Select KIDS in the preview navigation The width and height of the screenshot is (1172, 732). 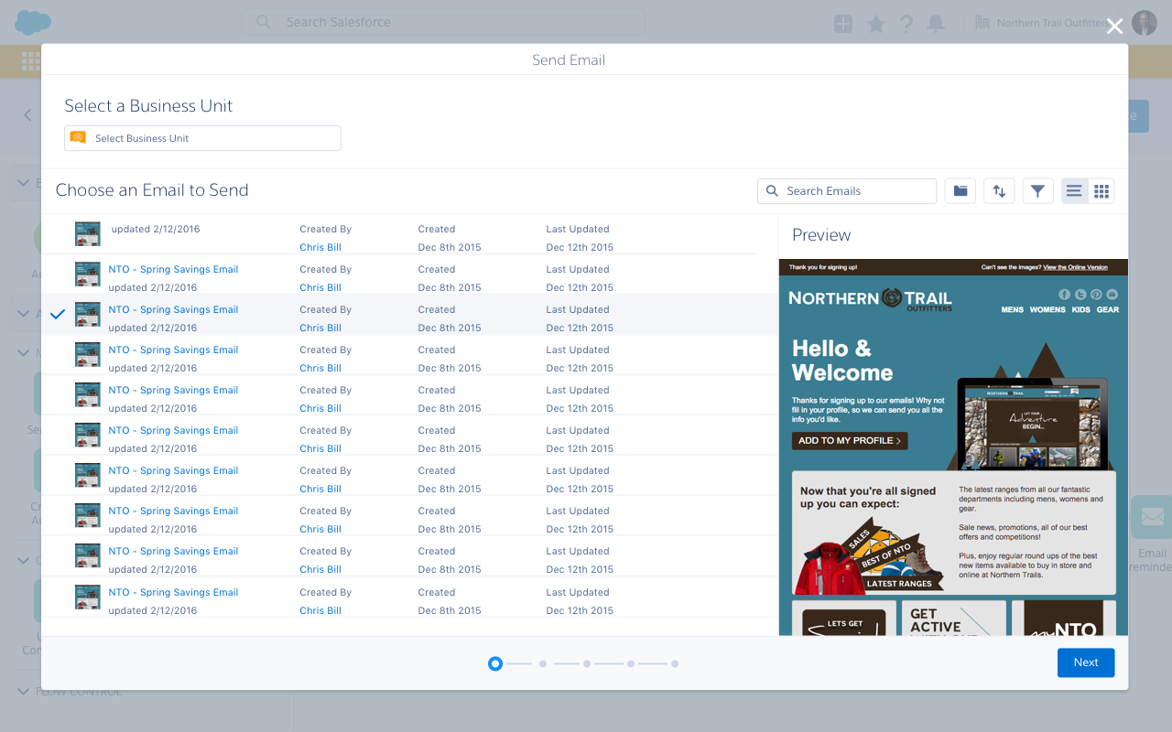(x=1081, y=310)
